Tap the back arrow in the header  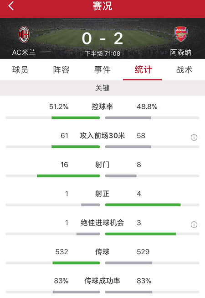click(x=11, y=6)
